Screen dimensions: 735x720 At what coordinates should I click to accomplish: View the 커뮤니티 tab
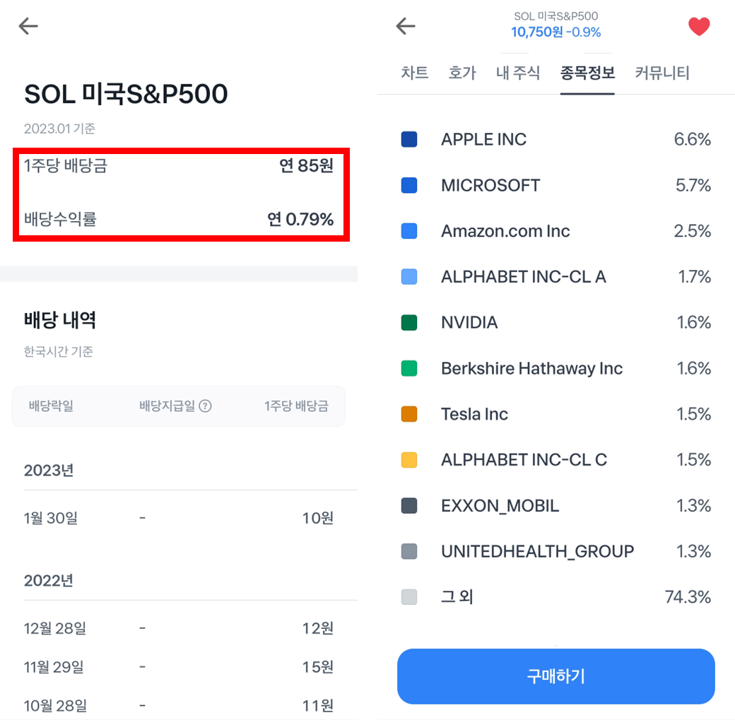pos(662,72)
